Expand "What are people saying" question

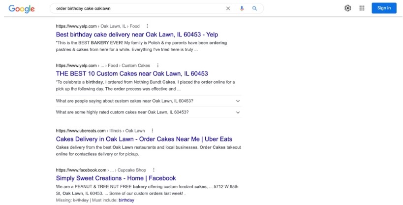click(238, 101)
